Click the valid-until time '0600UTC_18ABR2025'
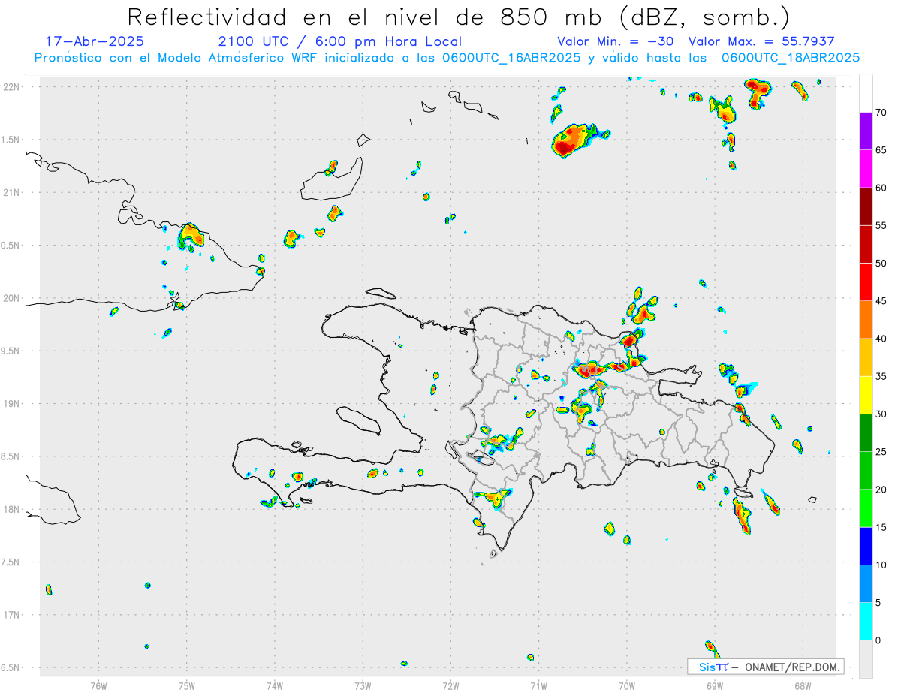901x696 pixels. (x=791, y=58)
